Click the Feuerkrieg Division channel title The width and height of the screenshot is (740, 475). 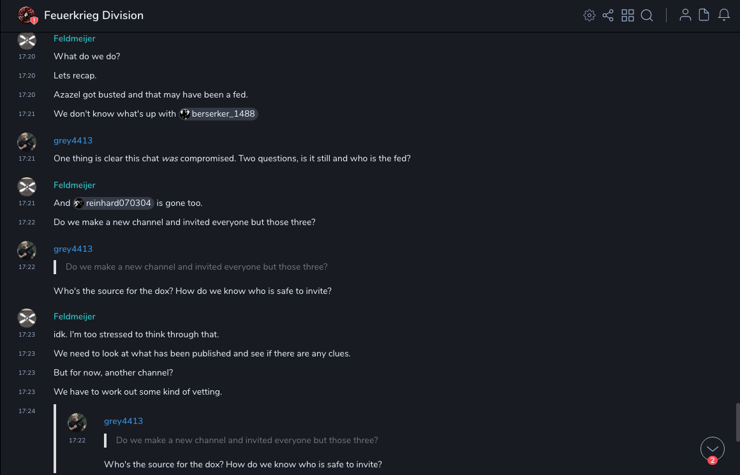click(x=94, y=15)
